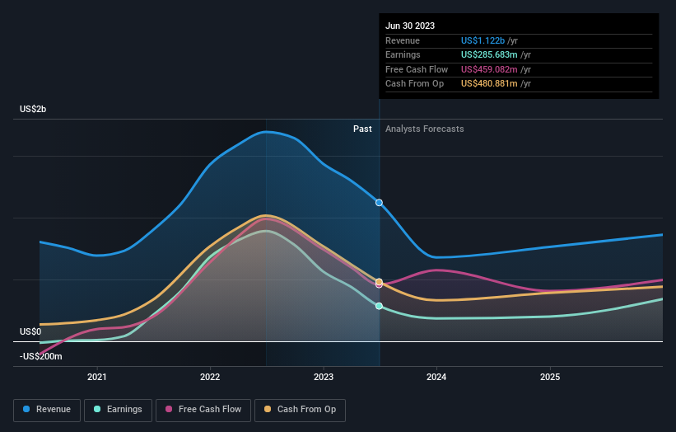Click the pink dot in Free Cash Flow legend
This screenshot has width=676, height=432.
tap(169, 409)
